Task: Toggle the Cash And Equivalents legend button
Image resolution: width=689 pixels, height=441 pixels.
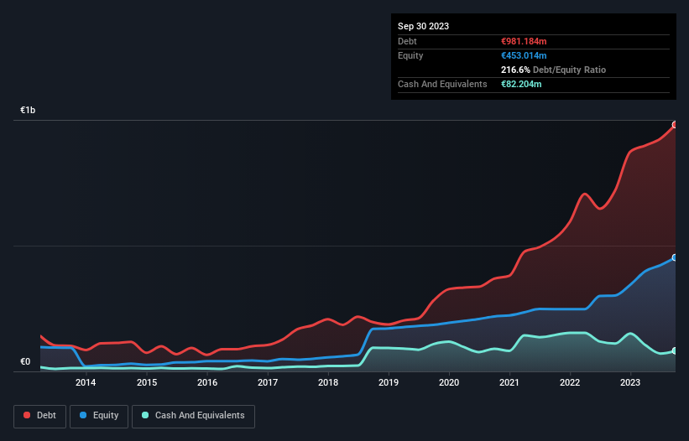Action: pos(193,416)
